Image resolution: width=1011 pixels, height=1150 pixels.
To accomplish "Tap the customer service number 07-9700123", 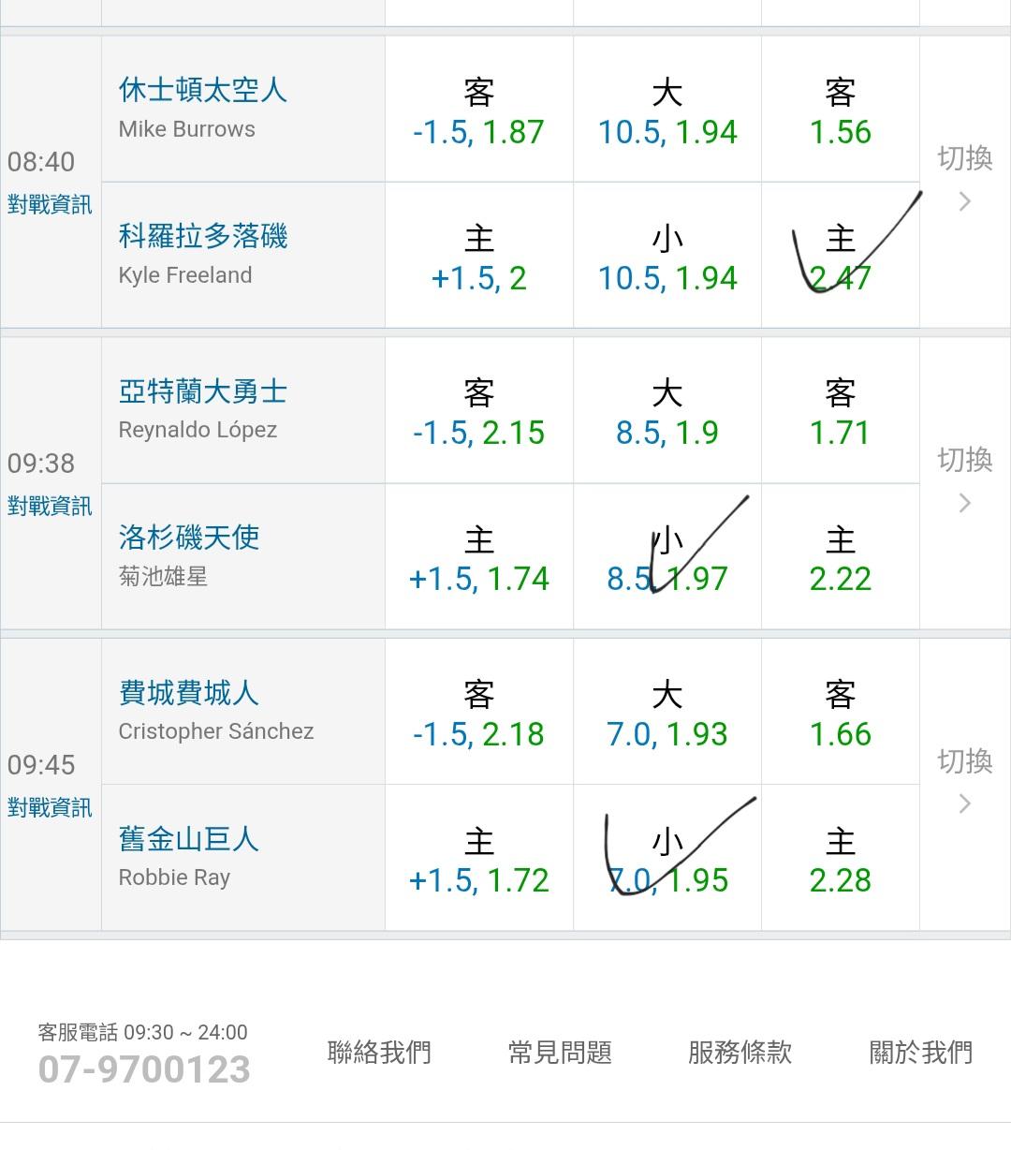I will (x=144, y=1069).
